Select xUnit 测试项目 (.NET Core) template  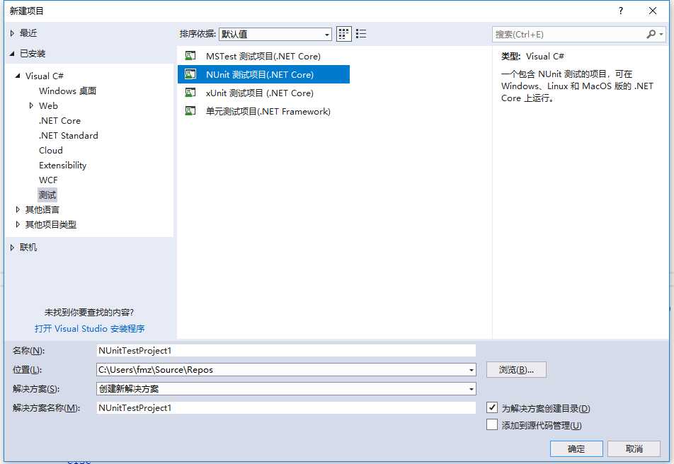click(x=263, y=93)
